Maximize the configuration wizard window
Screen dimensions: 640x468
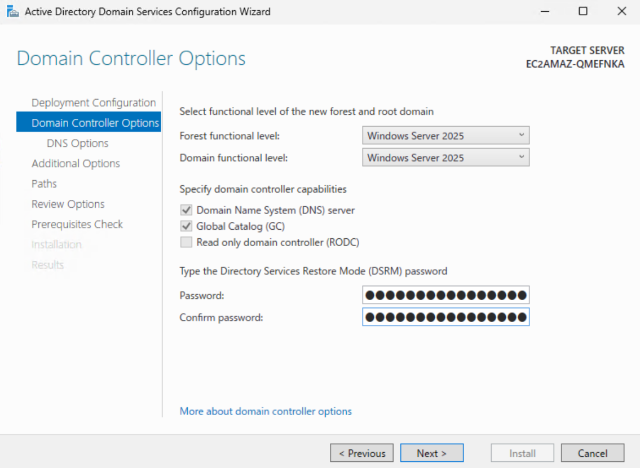coord(583,11)
